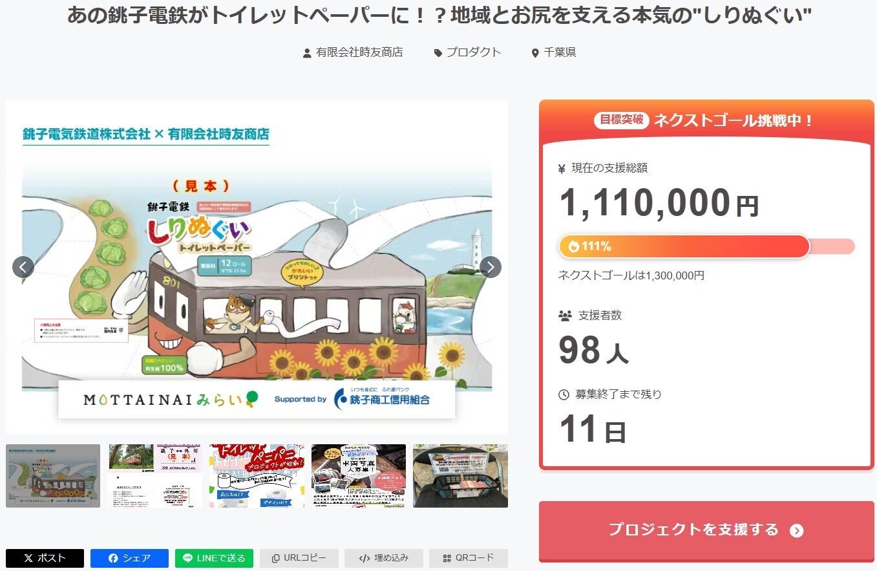Viewport: 877px width, 571px height.
Task: Click the next image arrow on carousel
Action: [491, 266]
